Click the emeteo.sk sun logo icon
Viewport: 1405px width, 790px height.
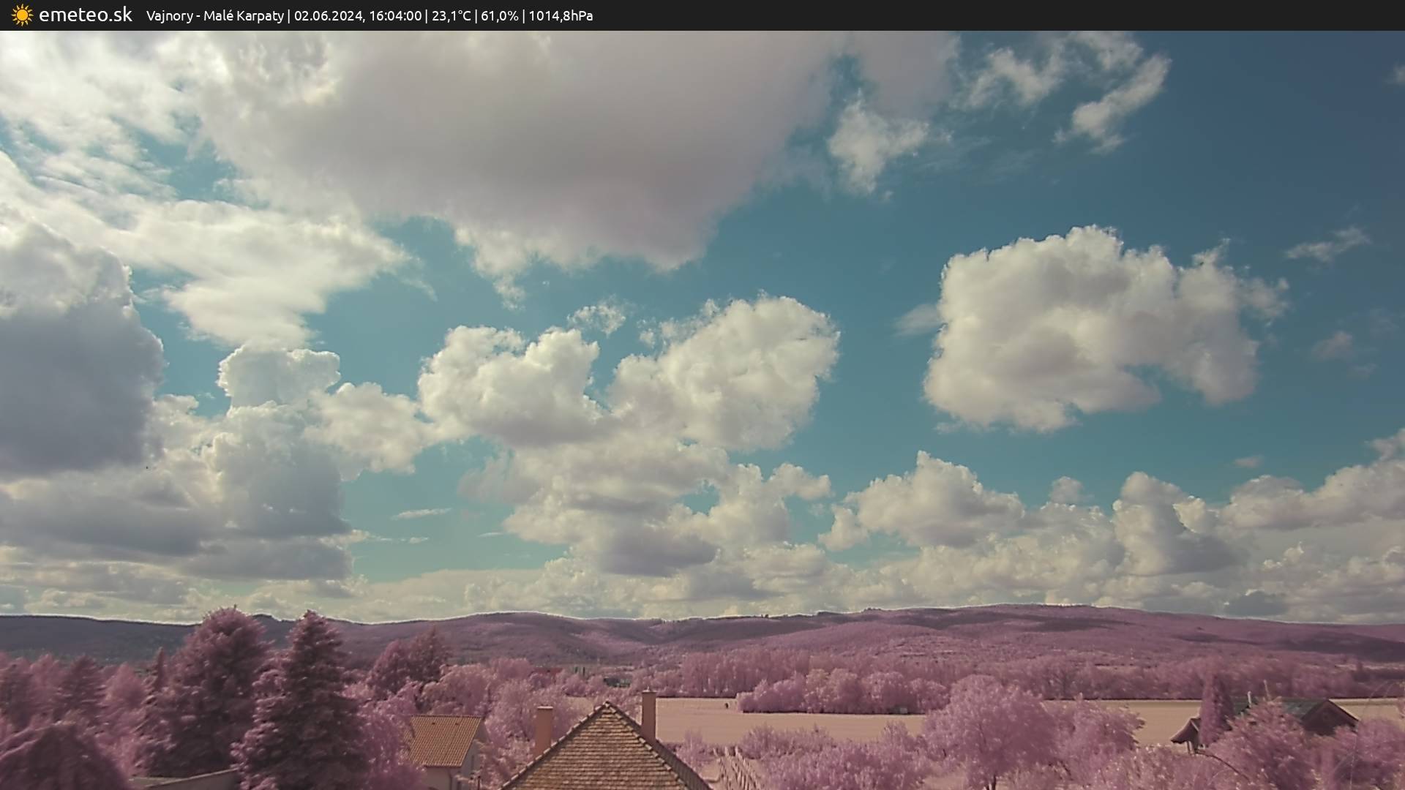(x=22, y=15)
